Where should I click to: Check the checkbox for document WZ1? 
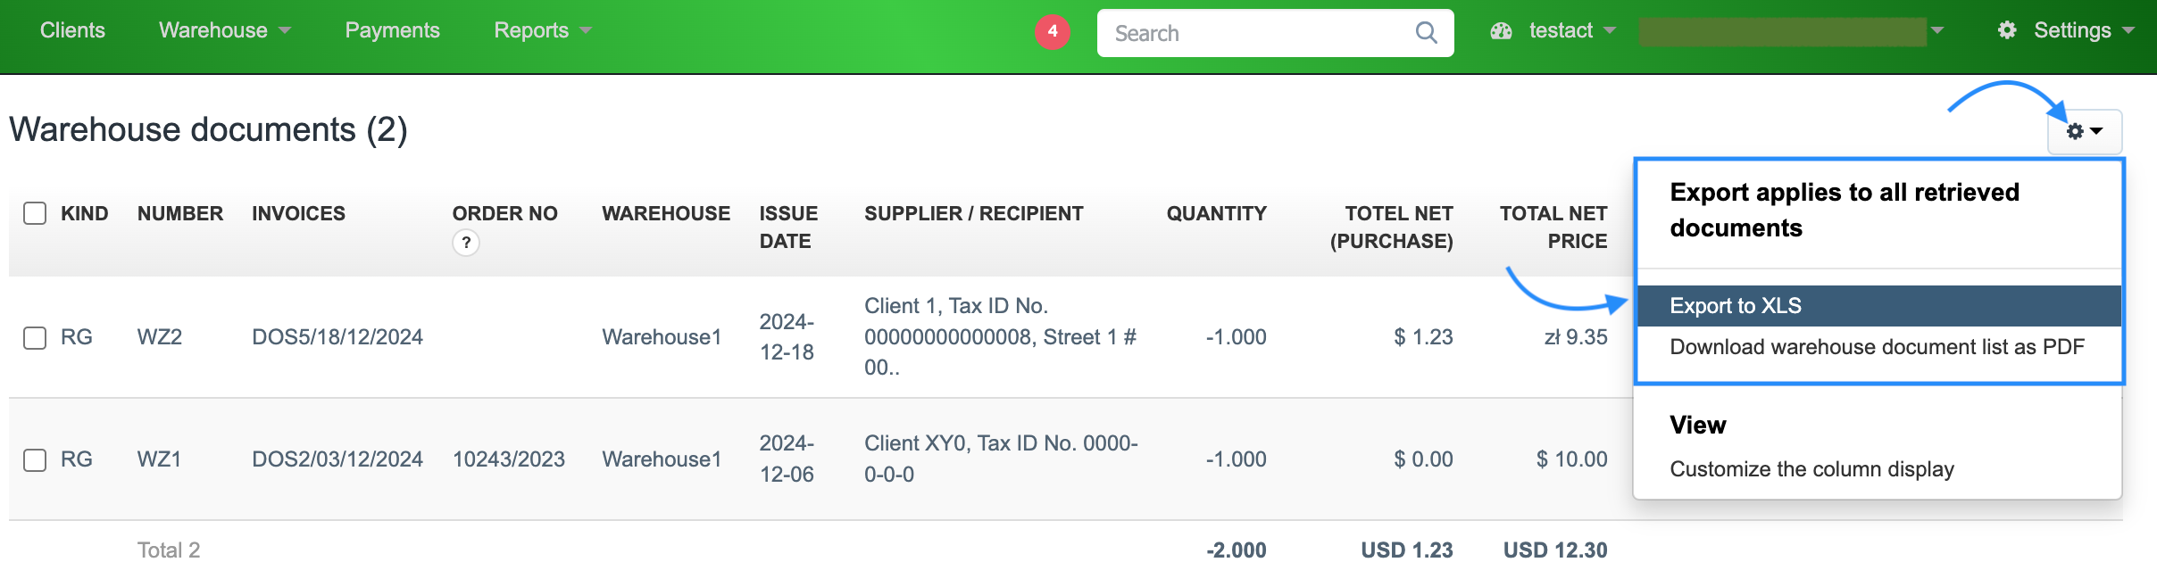click(x=35, y=459)
